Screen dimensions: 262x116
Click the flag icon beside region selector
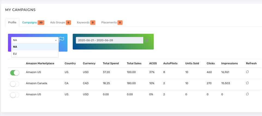pyautogui.click(x=62, y=39)
